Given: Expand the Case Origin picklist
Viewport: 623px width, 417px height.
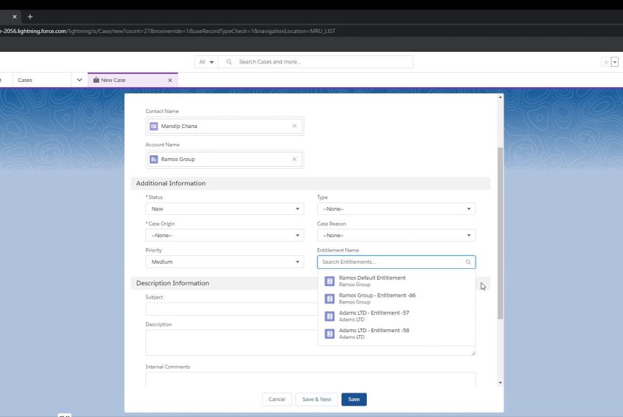Looking at the screenshot, I should click(224, 235).
